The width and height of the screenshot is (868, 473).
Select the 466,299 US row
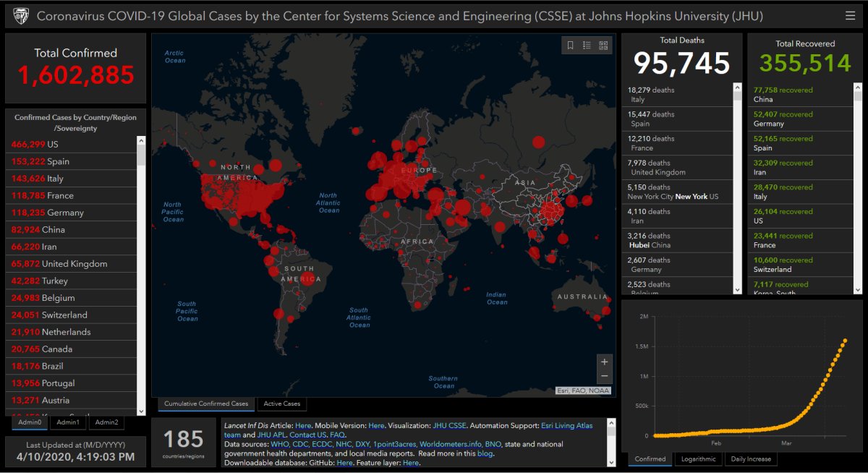(71, 144)
